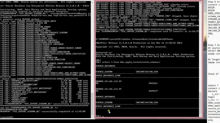Screen dimensions: 220x123
Task: Click the INSTANTIATION_SCN value 3965661
Action: click(153, 83)
